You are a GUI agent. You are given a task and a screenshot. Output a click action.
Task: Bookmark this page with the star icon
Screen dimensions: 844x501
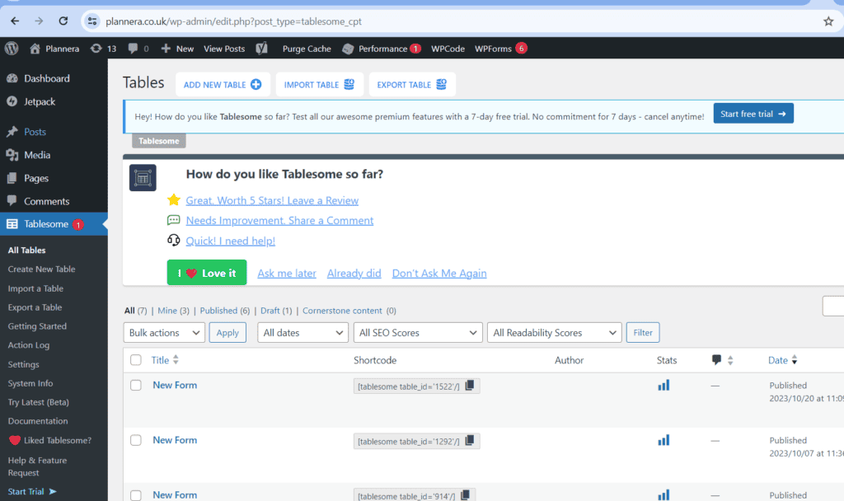(828, 21)
